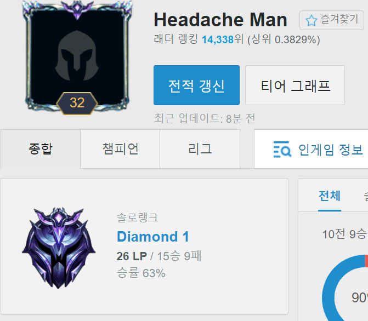Image resolution: width=368 pixels, height=321 pixels.
Task: Click the Headache Man summoner name
Action: click(x=220, y=20)
